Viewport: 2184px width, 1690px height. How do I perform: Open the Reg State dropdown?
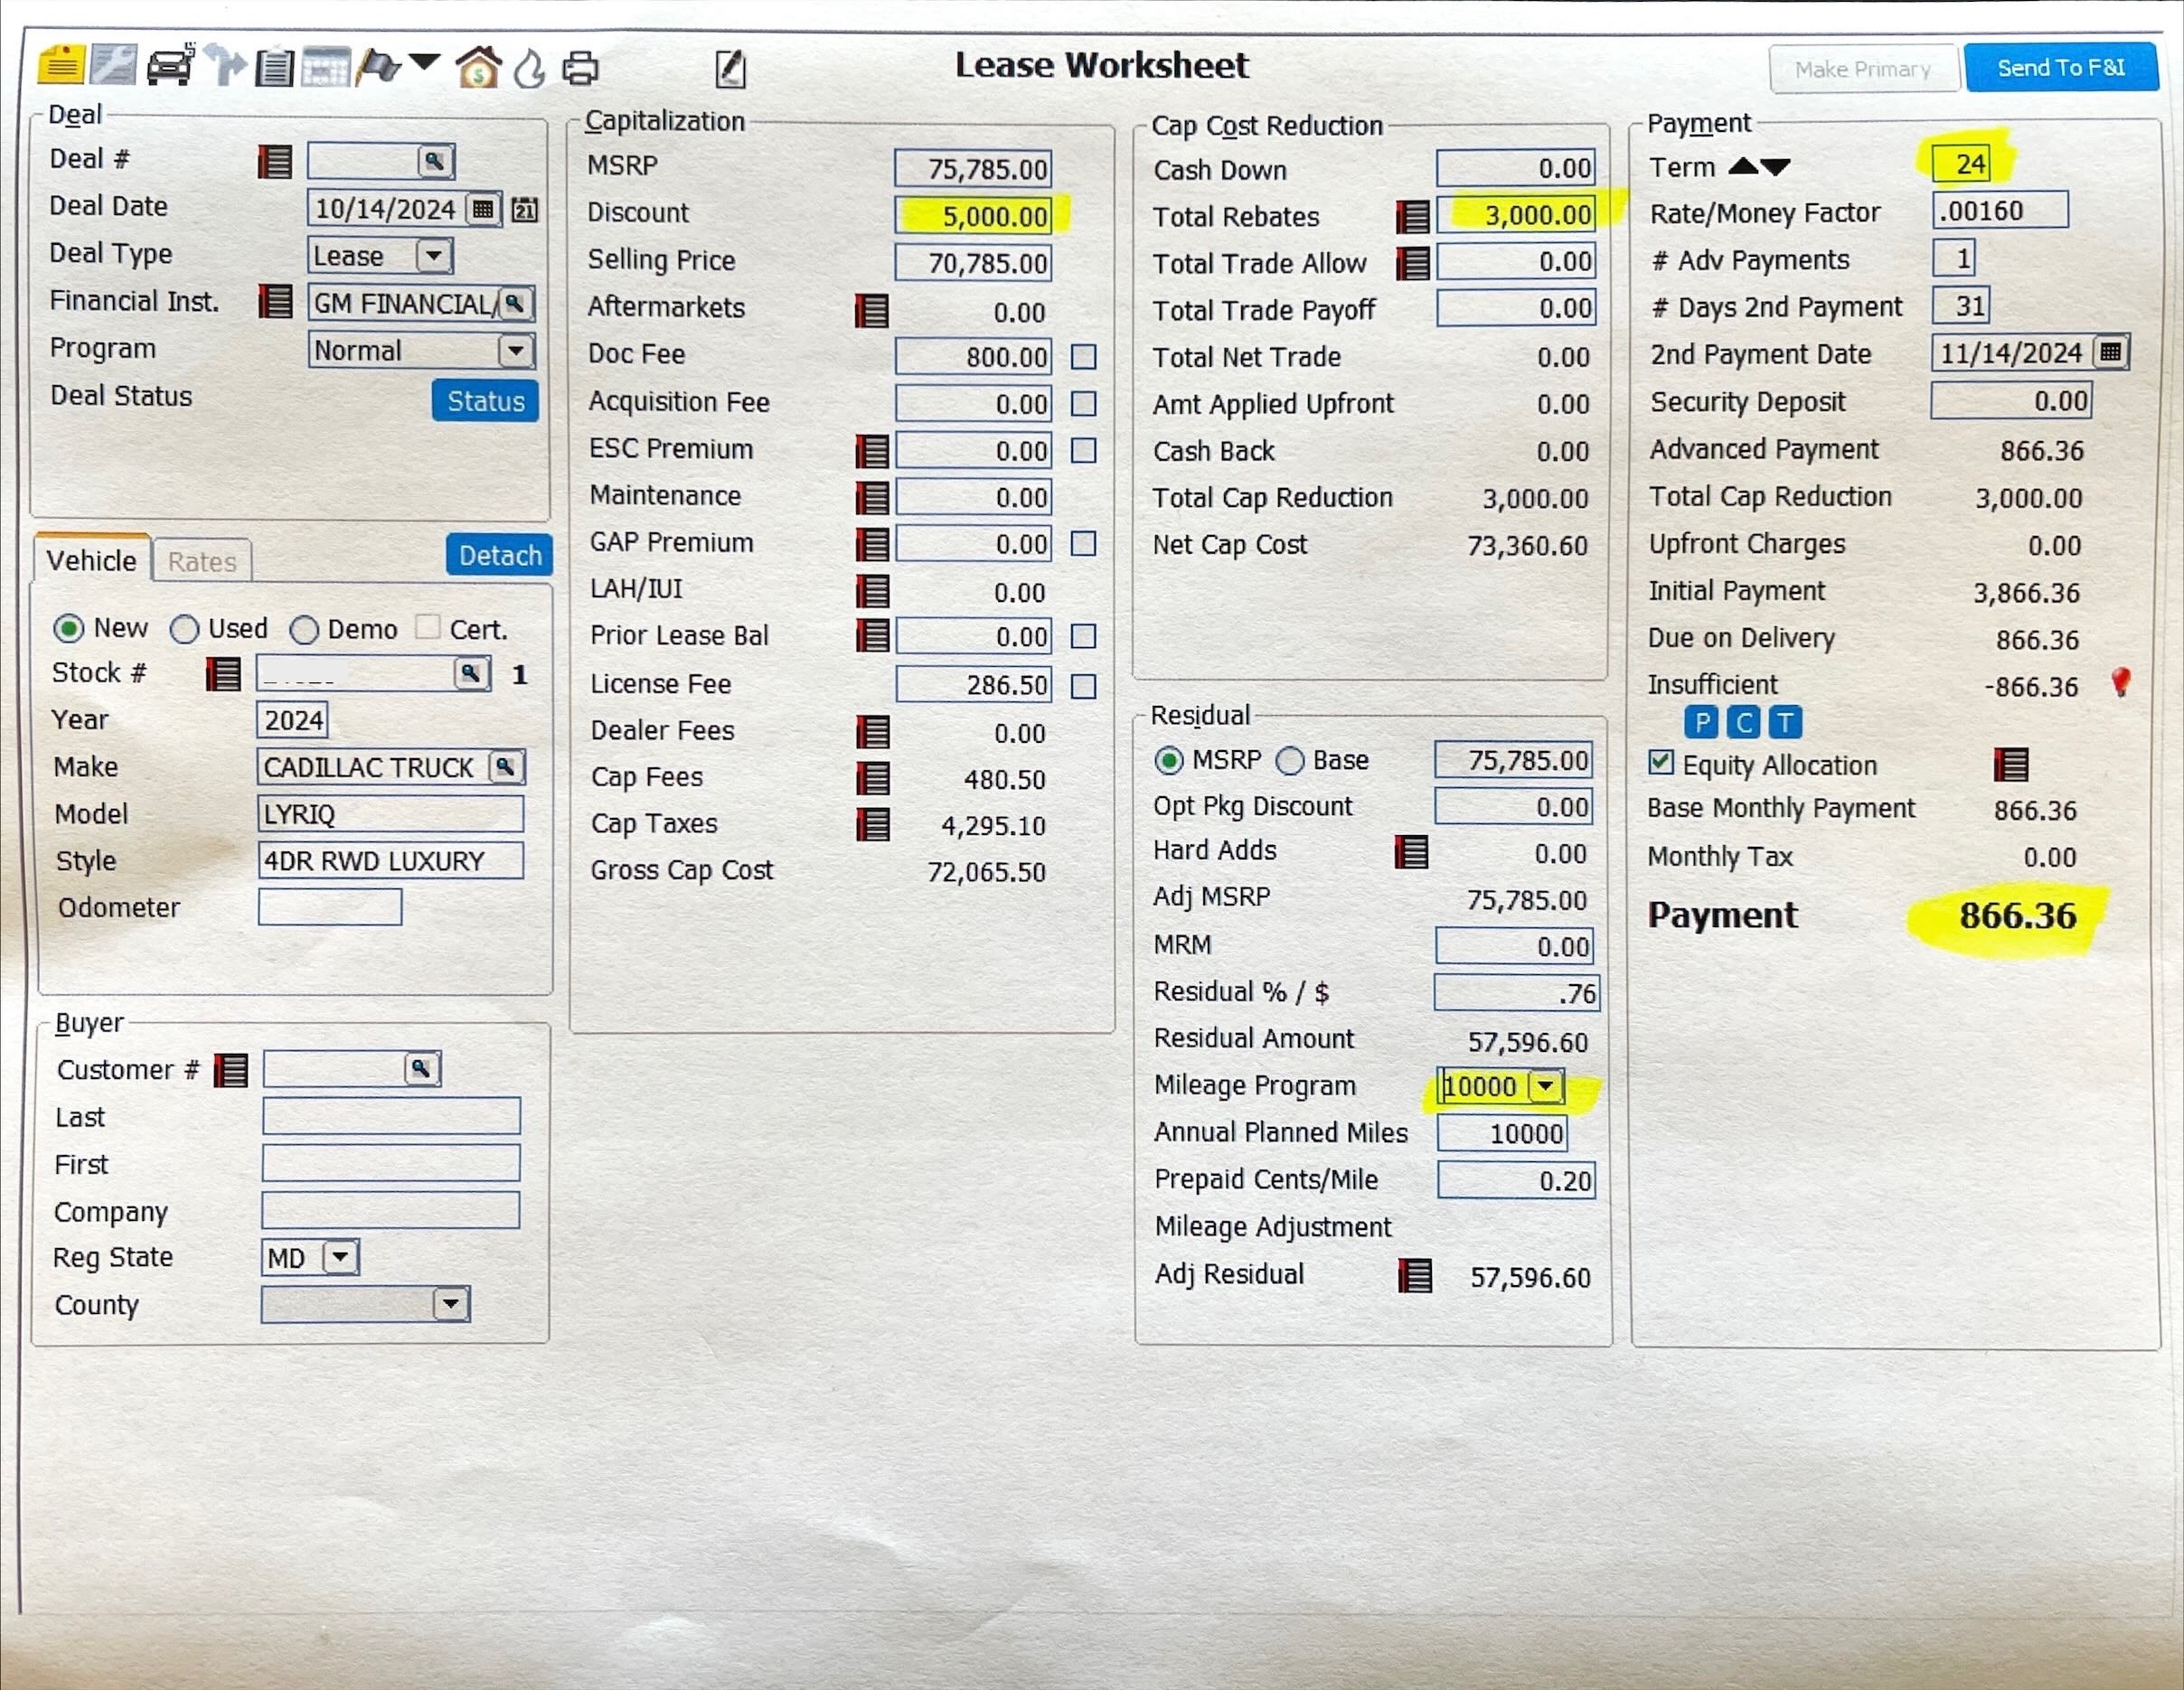click(x=340, y=1257)
